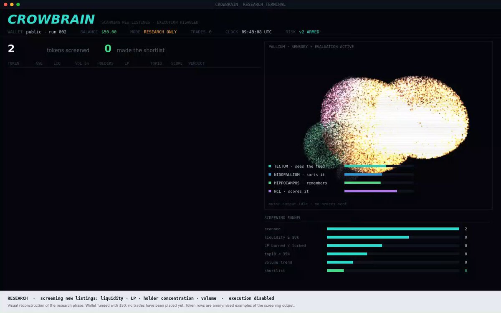501x313 pixels.
Task: Click the green maximize window button
Action: coord(18,5)
